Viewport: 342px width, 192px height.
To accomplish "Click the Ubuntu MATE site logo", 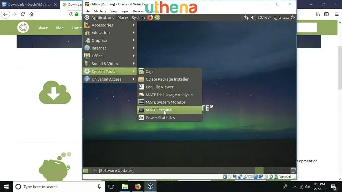I will (23, 27).
